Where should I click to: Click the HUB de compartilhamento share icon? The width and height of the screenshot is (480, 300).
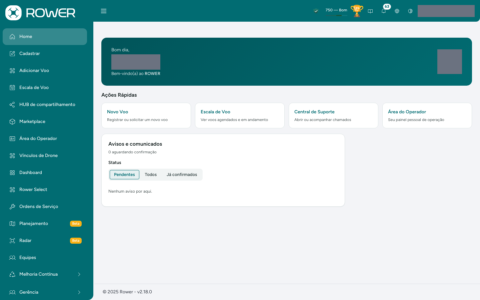(x=12, y=105)
